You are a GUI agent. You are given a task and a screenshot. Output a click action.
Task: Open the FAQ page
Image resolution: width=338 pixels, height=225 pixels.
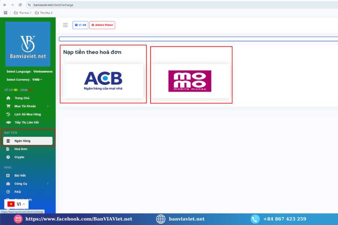[x=18, y=192]
